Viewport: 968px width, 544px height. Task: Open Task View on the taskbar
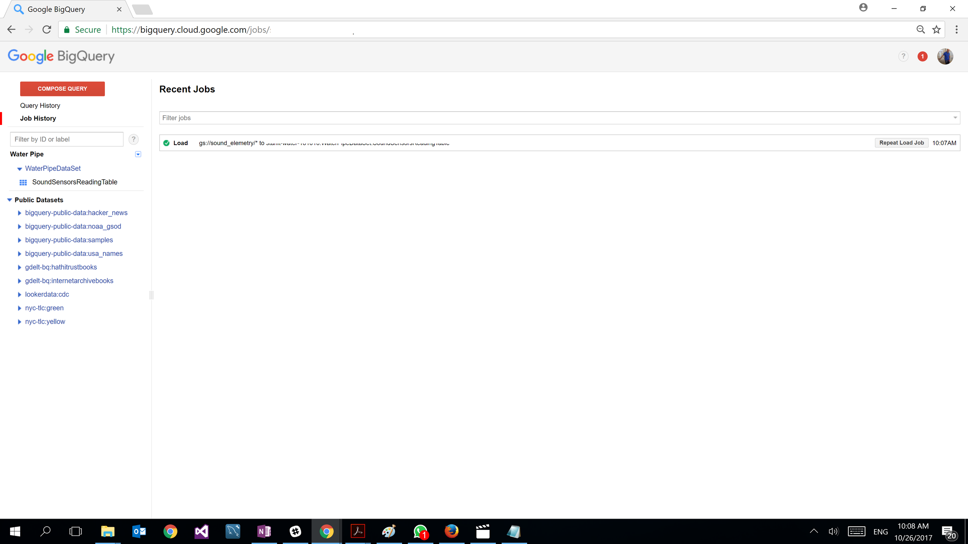pyautogui.click(x=75, y=532)
